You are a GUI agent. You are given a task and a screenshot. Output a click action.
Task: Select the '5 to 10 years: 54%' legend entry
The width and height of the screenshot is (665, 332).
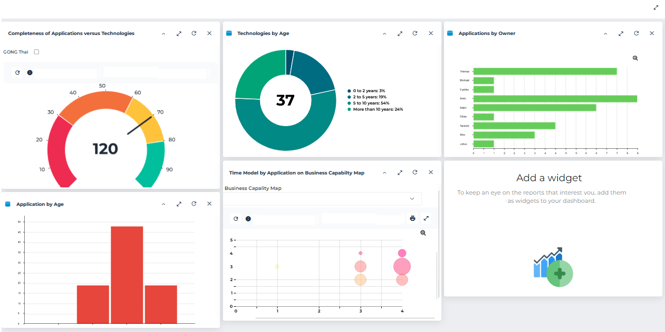tap(371, 103)
